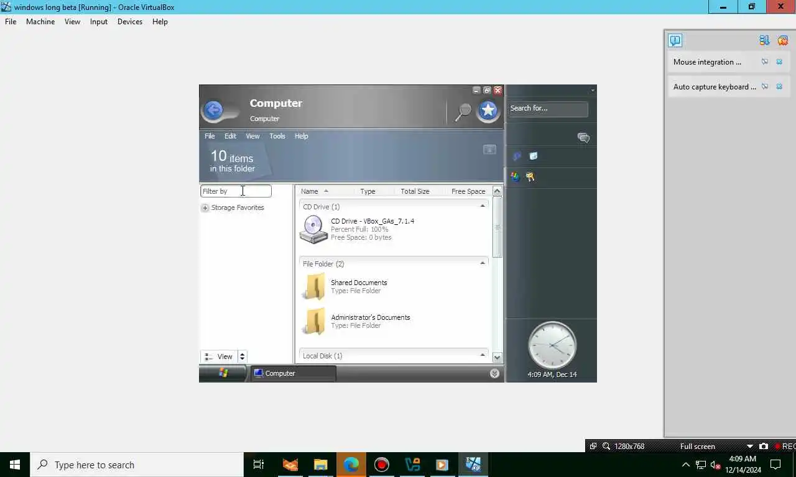
Task: Open the guest File menu
Action: click(210, 136)
